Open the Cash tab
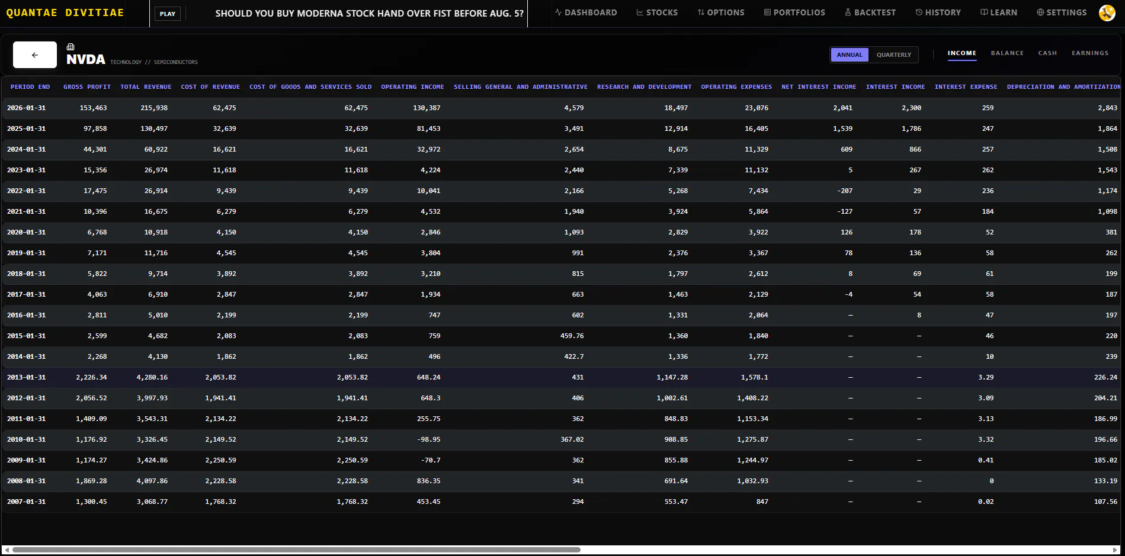The image size is (1125, 556). (x=1047, y=53)
